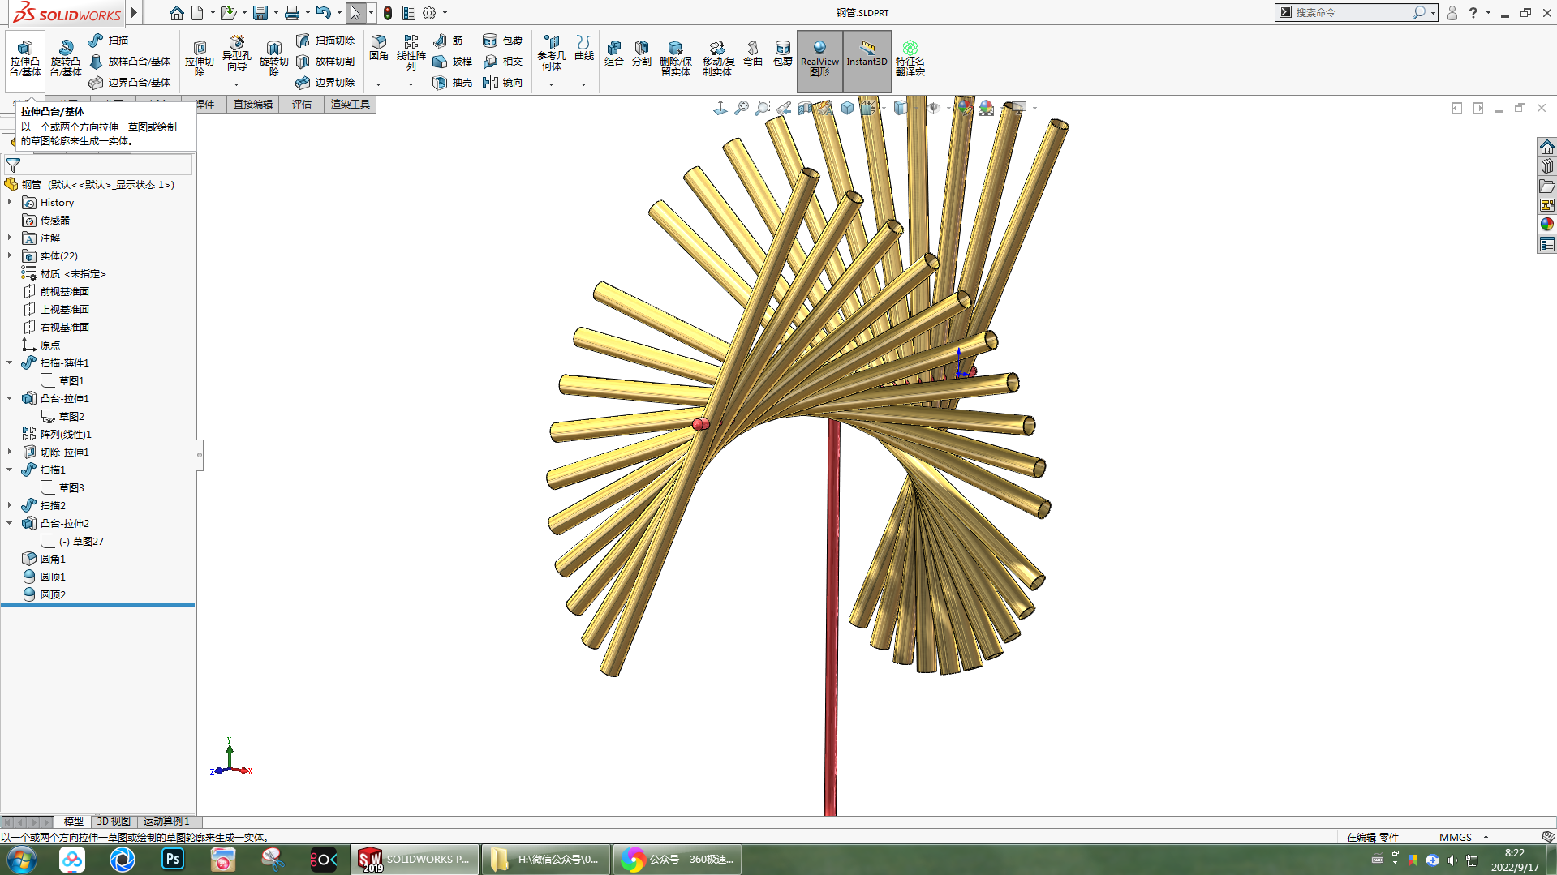This screenshot has width=1557, height=875.
Task: Open the Hole Wizard (异型孔向导) tool
Action: (x=236, y=54)
